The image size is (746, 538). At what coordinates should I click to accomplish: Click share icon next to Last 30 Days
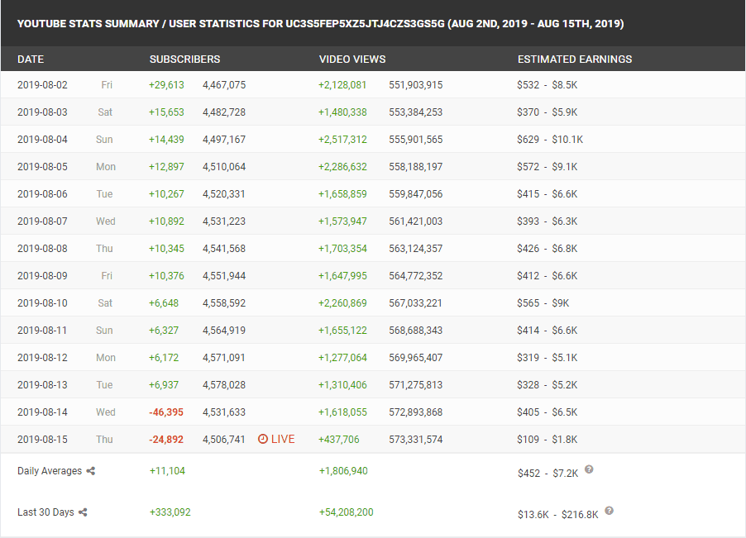coord(84,512)
